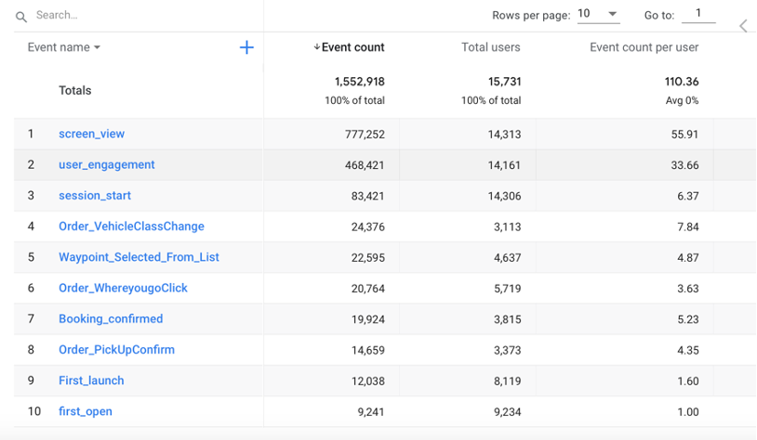Click the first_open event link
The image size is (757, 440).
tap(86, 411)
